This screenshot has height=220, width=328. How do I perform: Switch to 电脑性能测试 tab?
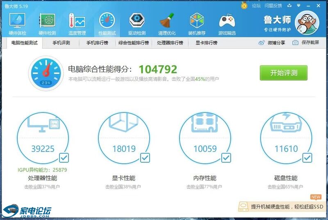tap(25, 43)
